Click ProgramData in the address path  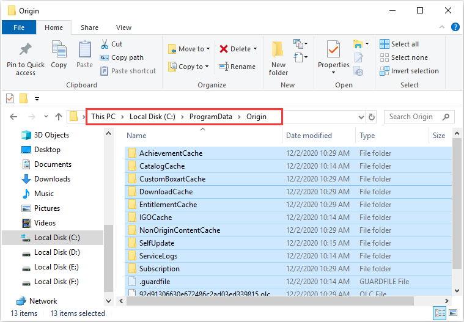(x=211, y=117)
